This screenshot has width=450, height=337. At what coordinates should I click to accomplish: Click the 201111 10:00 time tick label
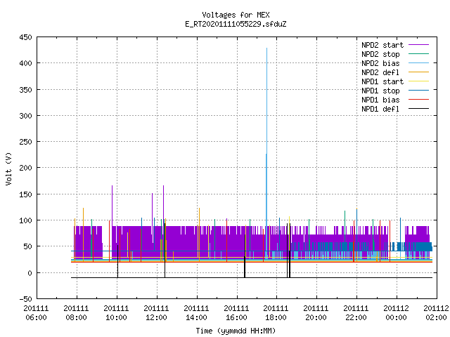coord(116,313)
